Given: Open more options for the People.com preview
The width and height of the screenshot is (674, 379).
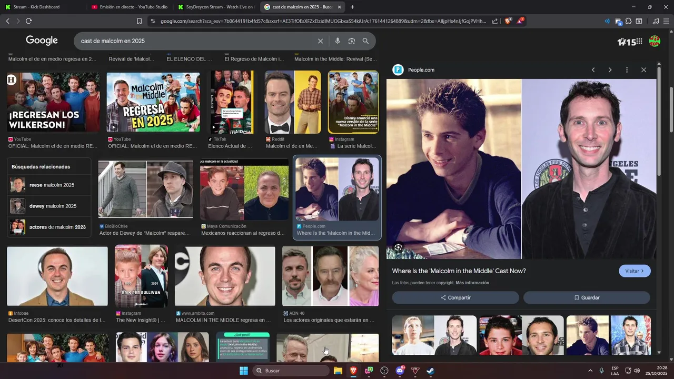Looking at the screenshot, I should coord(627,70).
